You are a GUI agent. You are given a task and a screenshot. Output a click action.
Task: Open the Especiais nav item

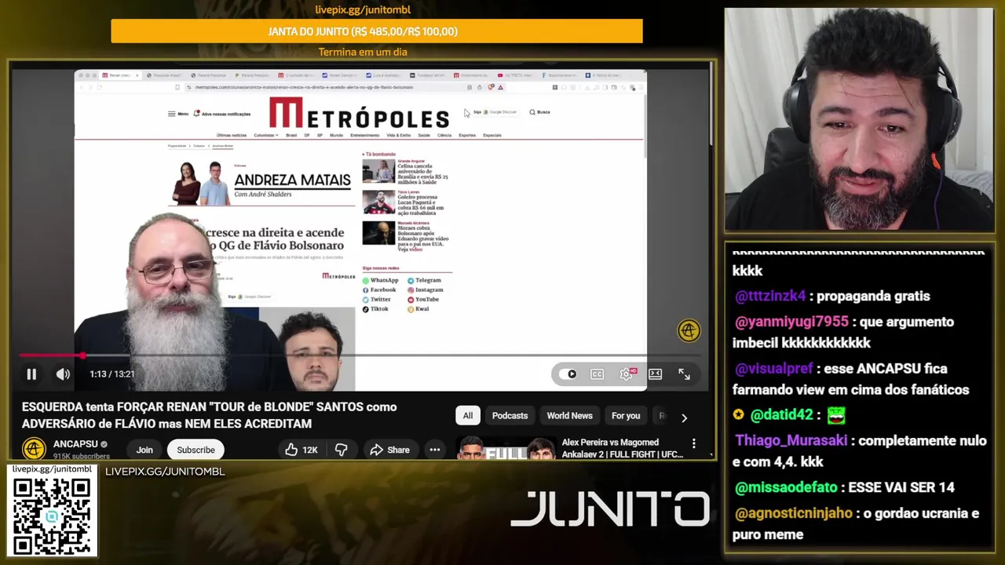(x=492, y=135)
